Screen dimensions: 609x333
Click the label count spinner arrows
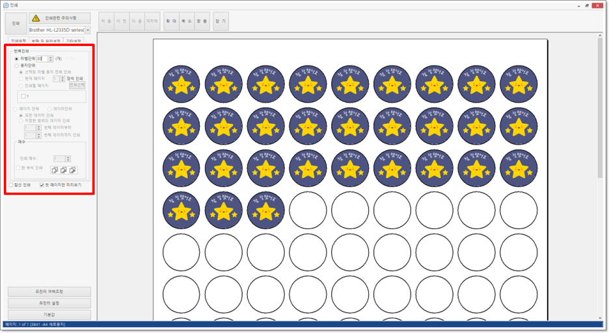coord(51,59)
